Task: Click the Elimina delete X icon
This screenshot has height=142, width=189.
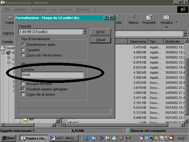Action: tap(133, 17)
